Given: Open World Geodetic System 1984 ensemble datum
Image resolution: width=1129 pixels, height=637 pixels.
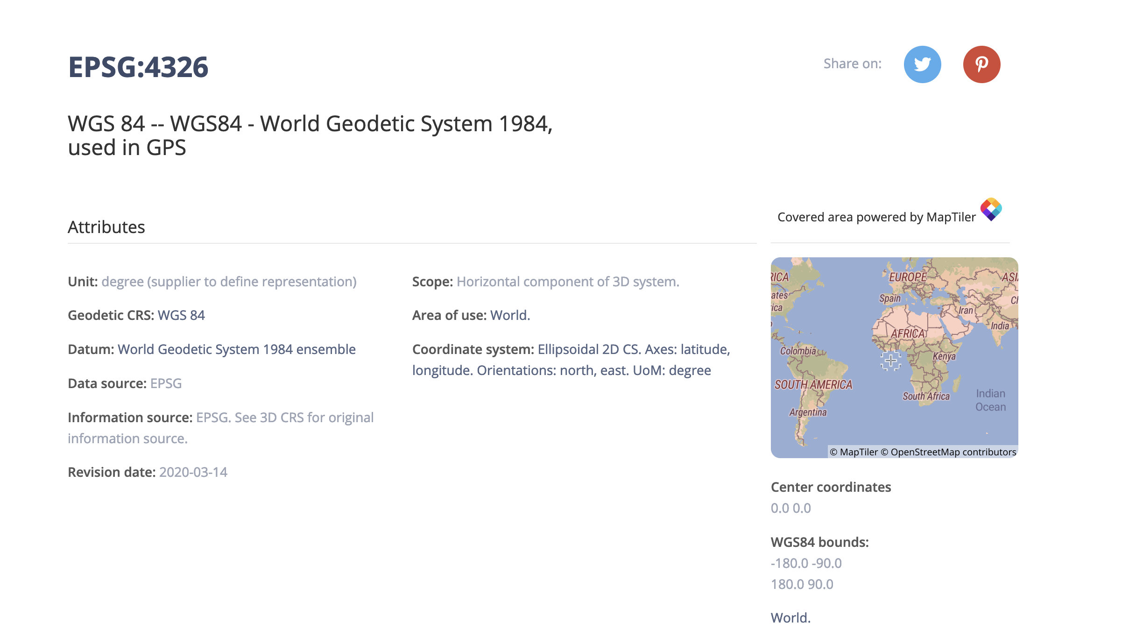Looking at the screenshot, I should pyautogui.click(x=236, y=349).
